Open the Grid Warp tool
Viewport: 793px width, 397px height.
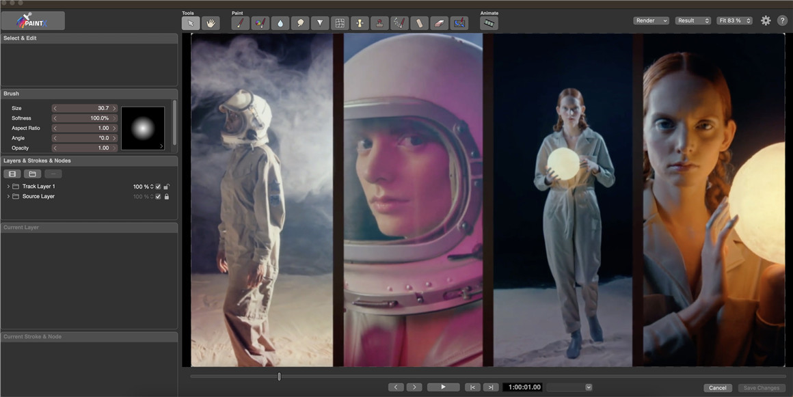[340, 23]
